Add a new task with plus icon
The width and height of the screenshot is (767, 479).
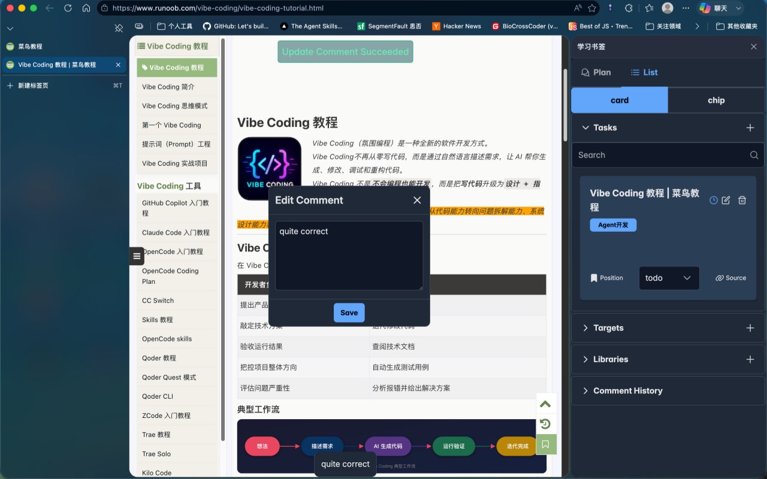click(x=750, y=128)
